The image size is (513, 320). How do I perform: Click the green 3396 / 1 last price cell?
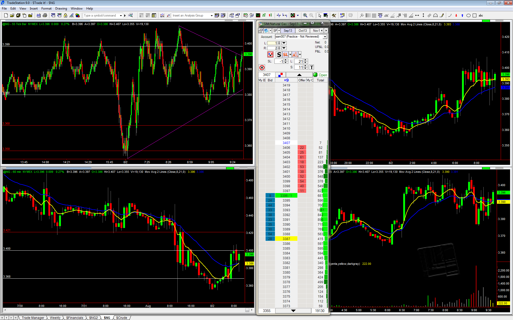pyautogui.click(x=286, y=195)
